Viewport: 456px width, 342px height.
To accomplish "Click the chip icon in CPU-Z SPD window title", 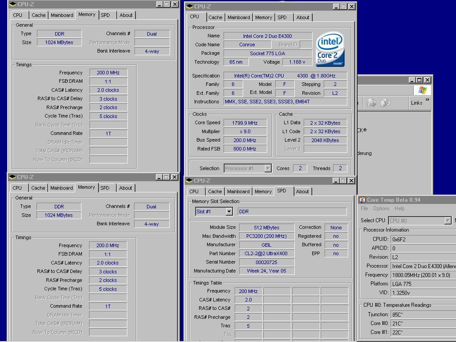I will tap(189, 181).
